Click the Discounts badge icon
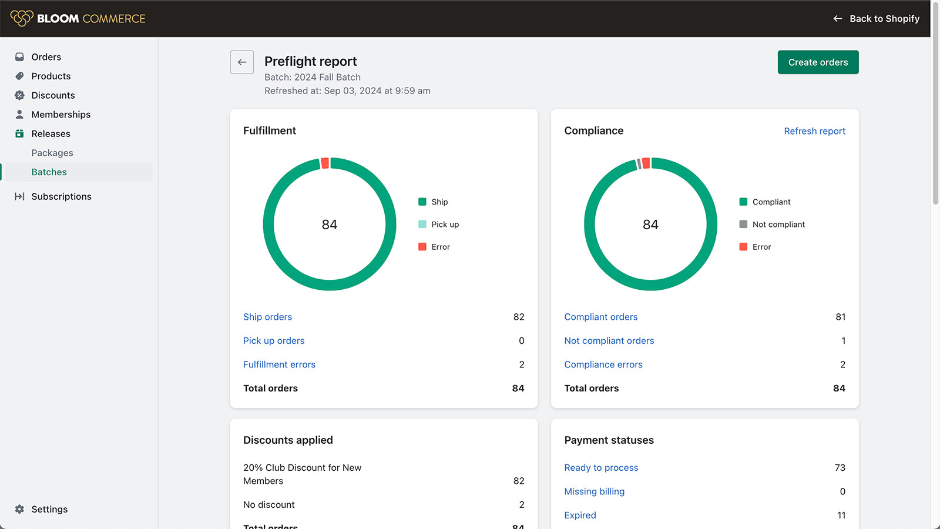Screen dimensions: 940x529 click(19, 95)
